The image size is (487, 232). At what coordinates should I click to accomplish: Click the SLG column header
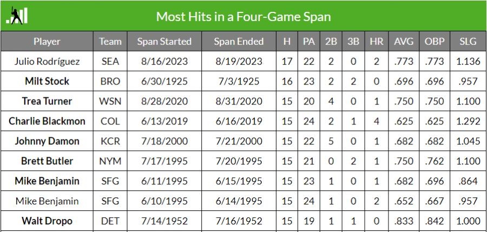tap(468, 41)
